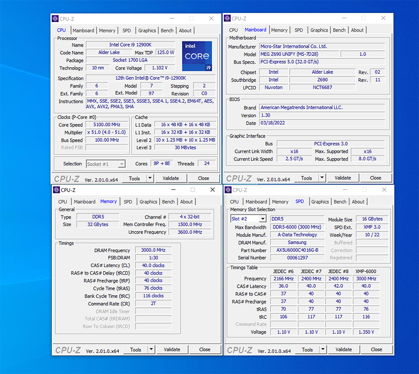Click the Core Speed 5100.00 MHz field
Image resolution: width=419 pixels, height=374 pixels.
(107, 125)
